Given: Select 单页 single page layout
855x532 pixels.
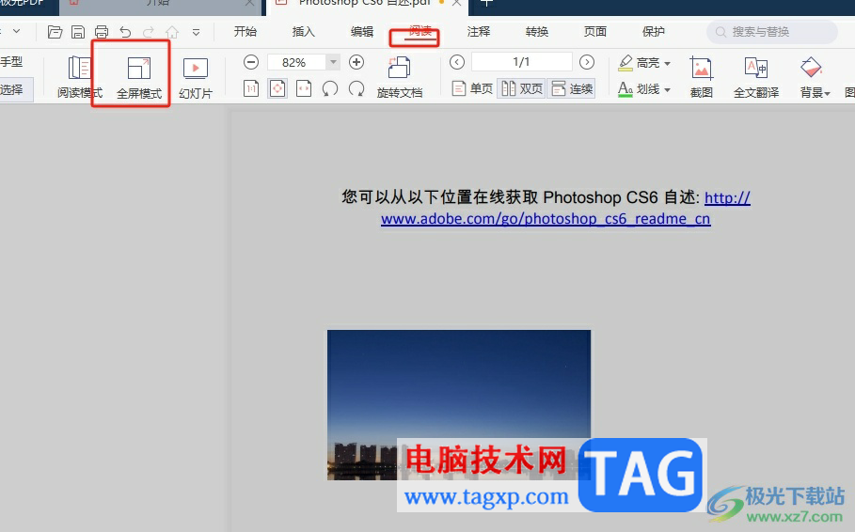Looking at the screenshot, I should coord(472,88).
